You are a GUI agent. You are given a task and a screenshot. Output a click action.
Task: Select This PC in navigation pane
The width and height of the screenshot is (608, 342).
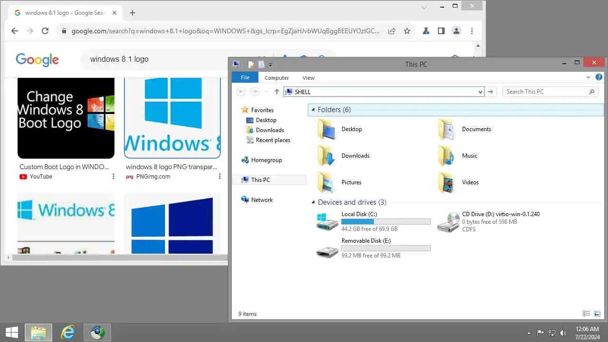[269, 180]
